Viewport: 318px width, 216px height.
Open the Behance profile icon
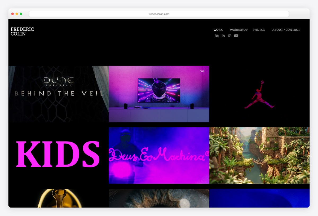tap(217, 36)
